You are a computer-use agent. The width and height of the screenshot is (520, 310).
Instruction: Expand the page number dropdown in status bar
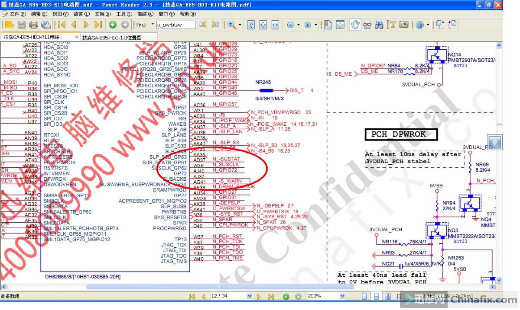point(249,297)
